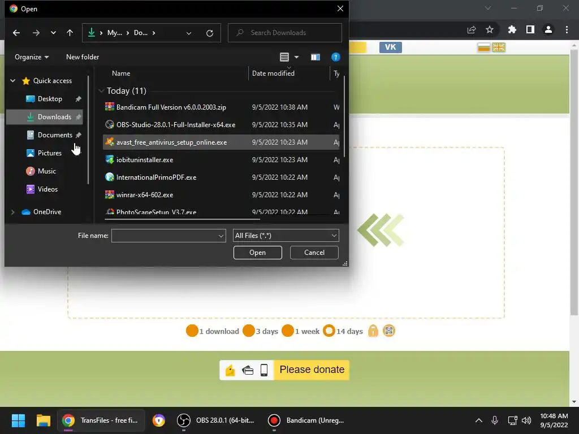Image resolution: width=579 pixels, height=434 pixels.
Task: Open recent locations dropdown arrow
Action: point(53,33)
